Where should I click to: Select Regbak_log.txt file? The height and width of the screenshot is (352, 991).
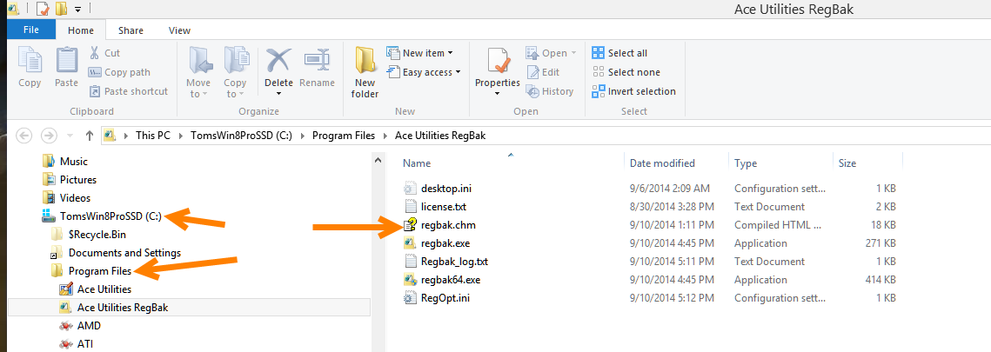point(454,261)
